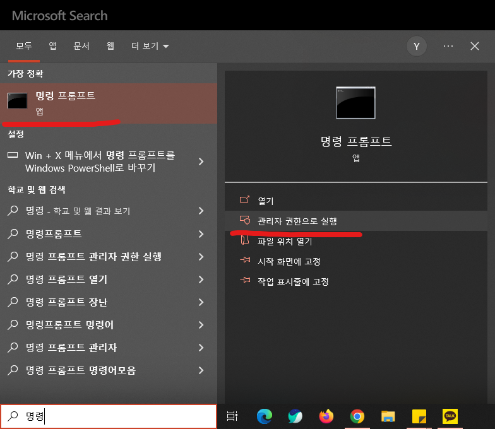Select the 명령프롬프트 명령어 suggestion
The image size is (495, 429).
click(109, 324)
